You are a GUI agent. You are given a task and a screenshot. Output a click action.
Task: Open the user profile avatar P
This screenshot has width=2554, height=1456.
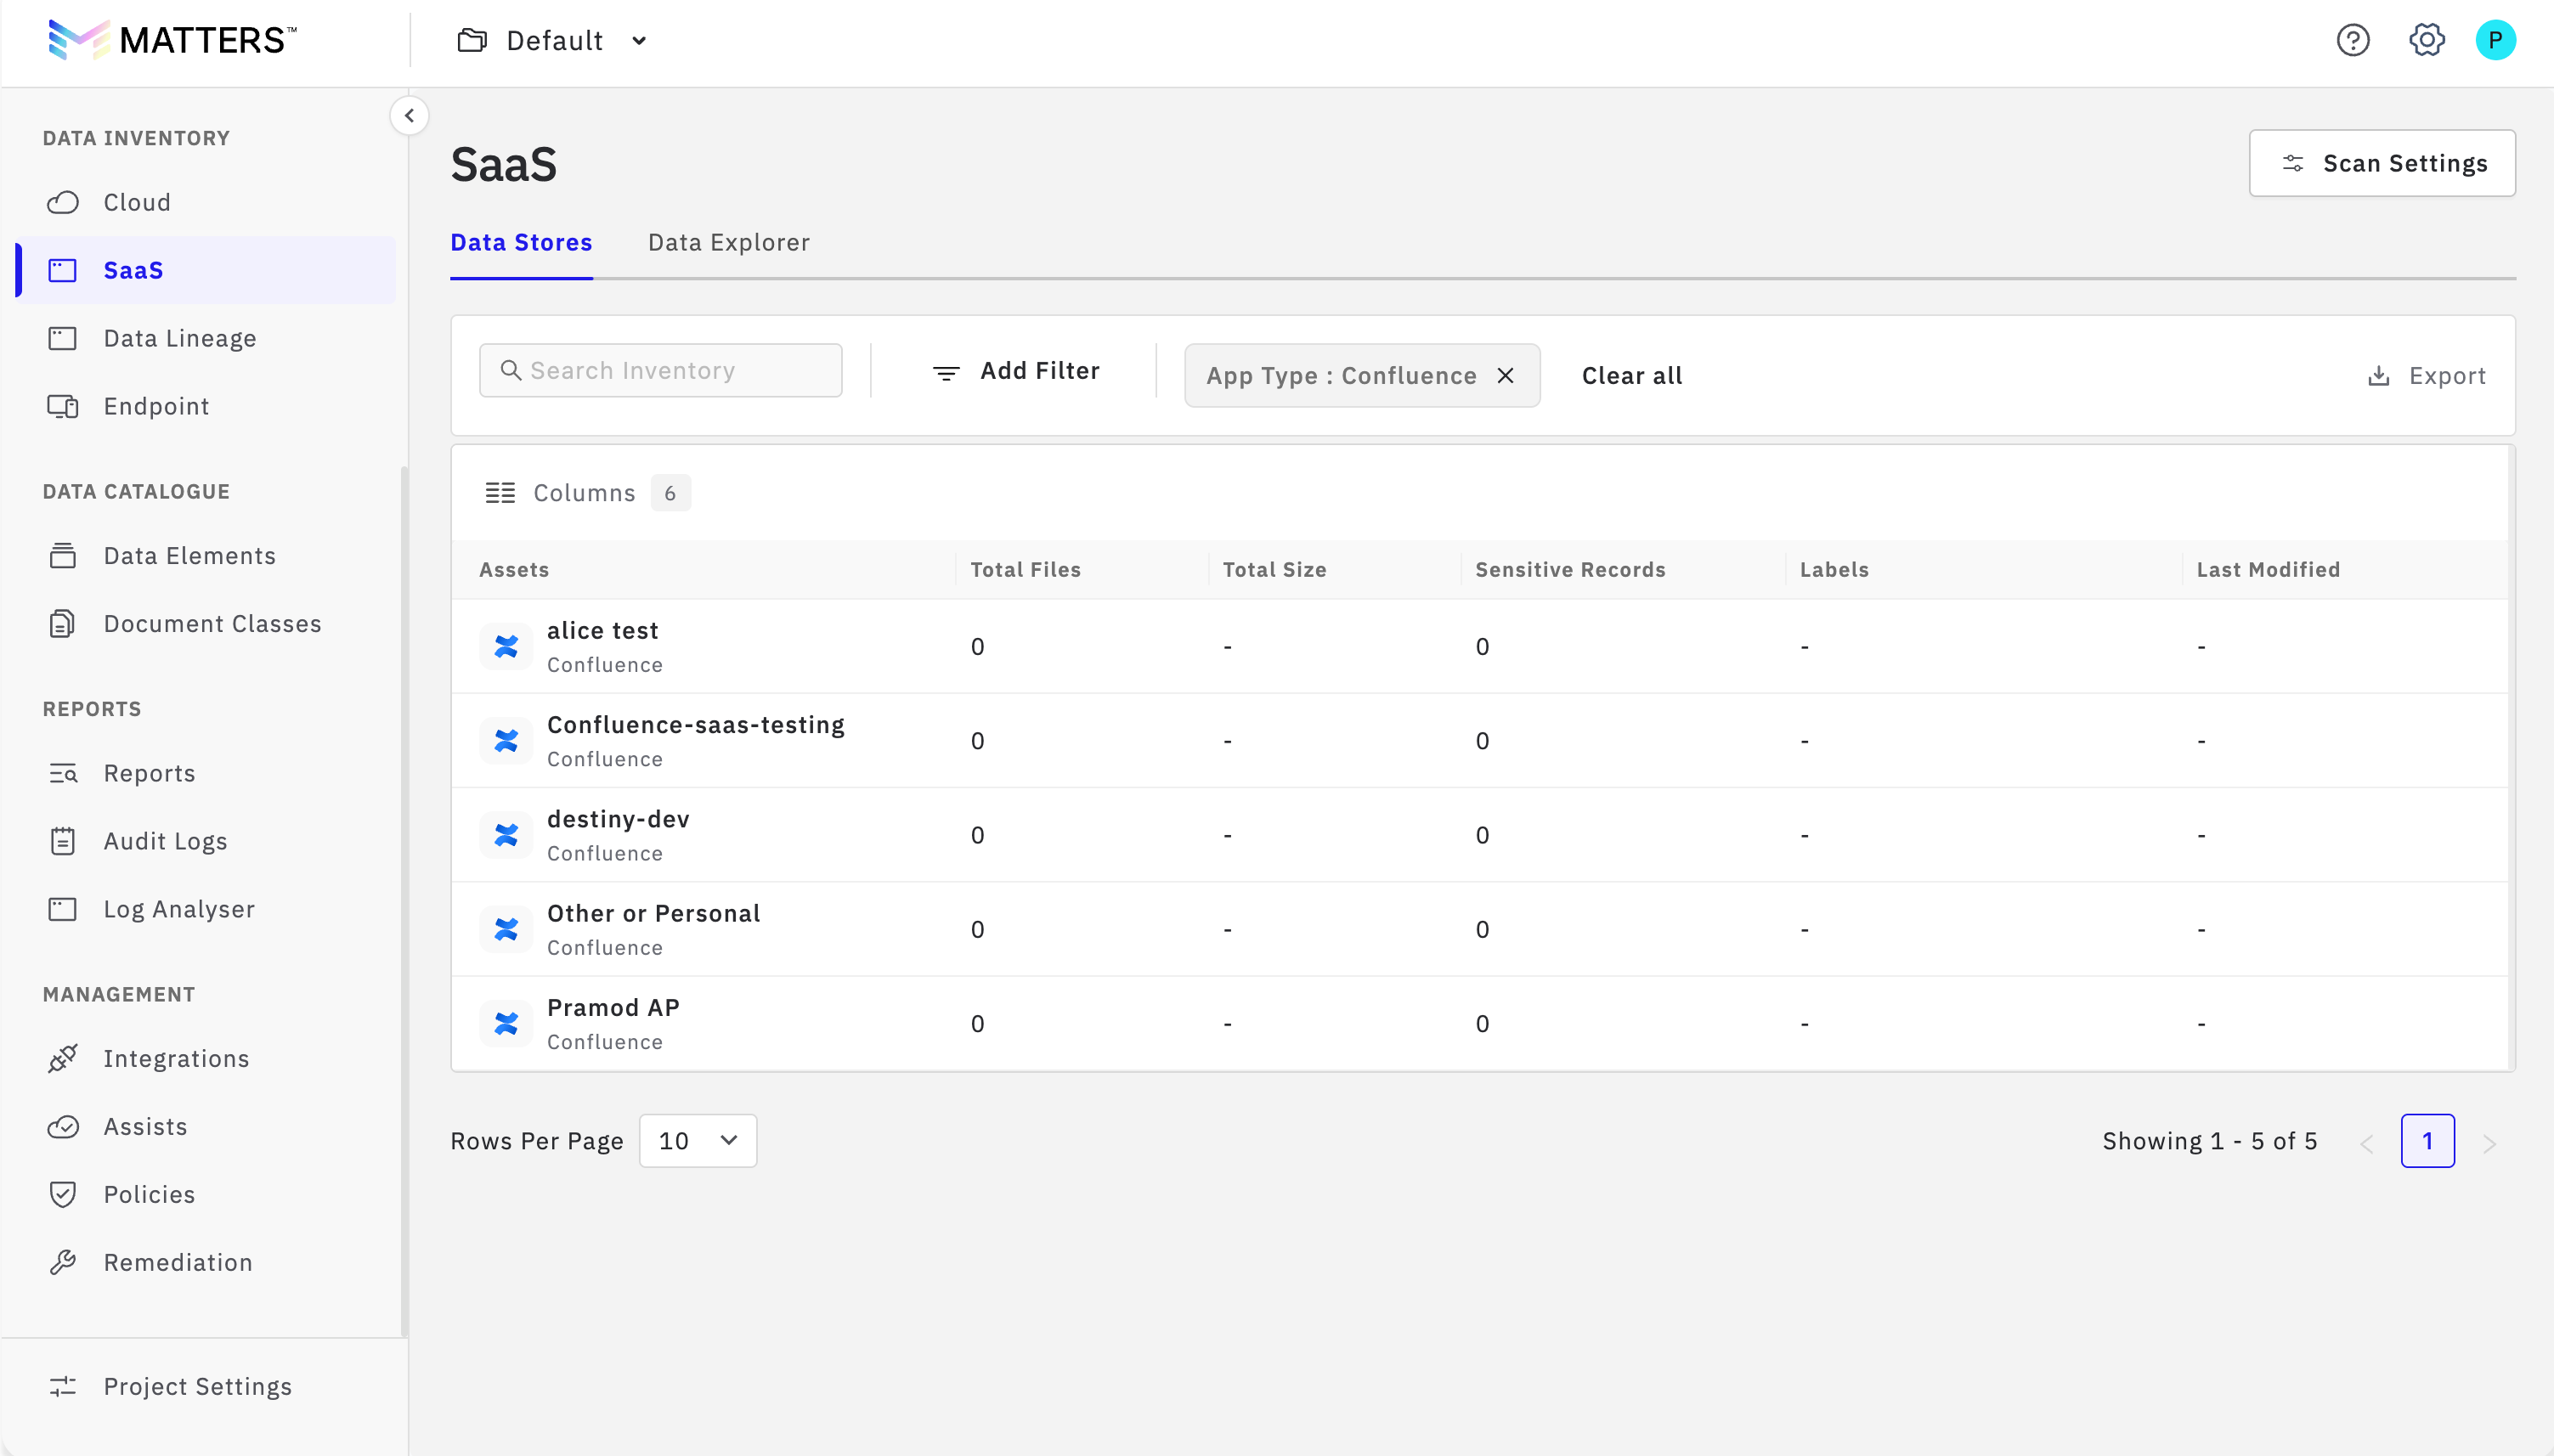click(2495, 40)
